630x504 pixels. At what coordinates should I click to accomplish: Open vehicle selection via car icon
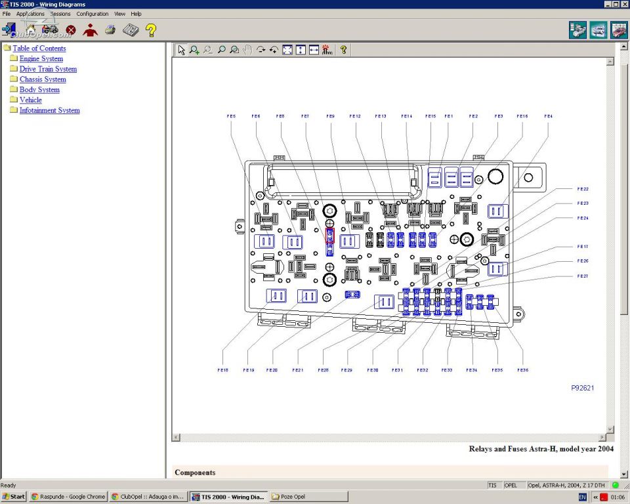point(50,30)
